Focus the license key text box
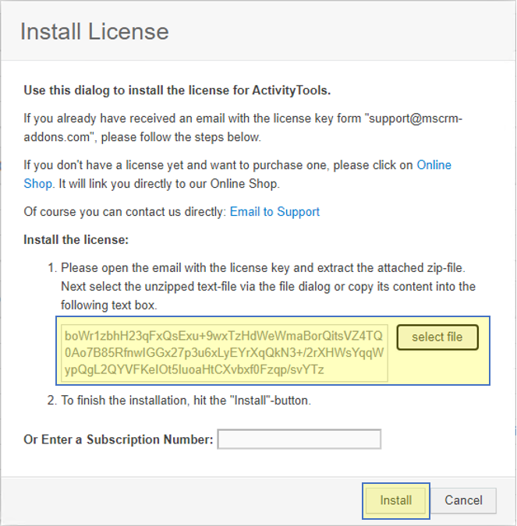The image size is (517, 526). pyautogui.click(x=225, y=353)
